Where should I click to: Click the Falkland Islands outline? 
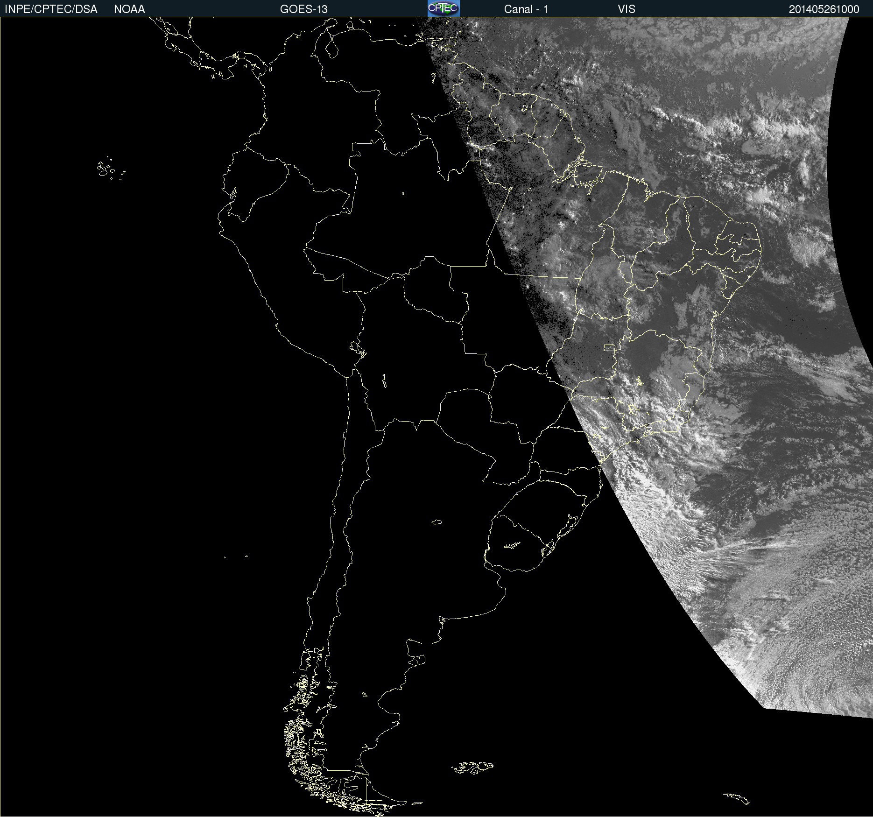click(472, 768)
